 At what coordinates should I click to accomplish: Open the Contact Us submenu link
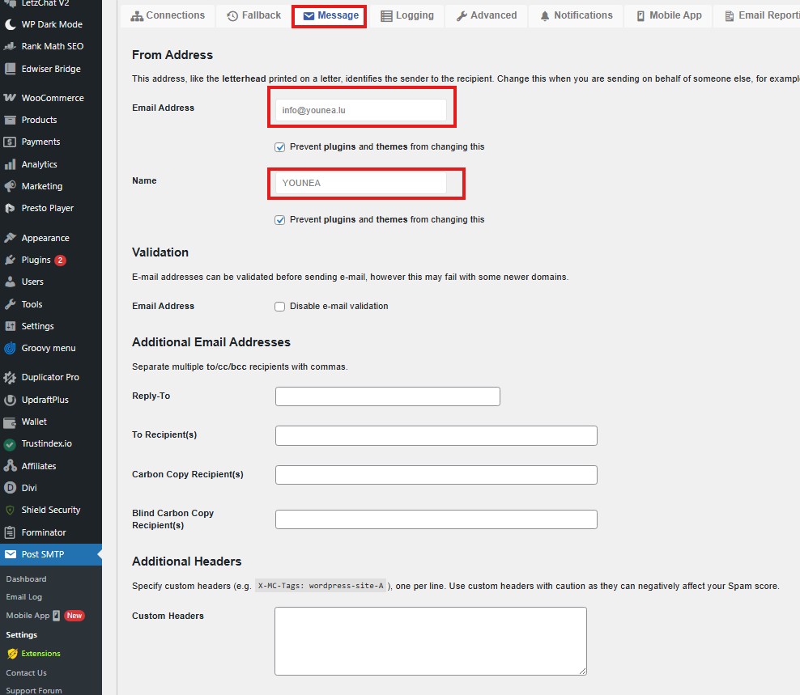27,672
